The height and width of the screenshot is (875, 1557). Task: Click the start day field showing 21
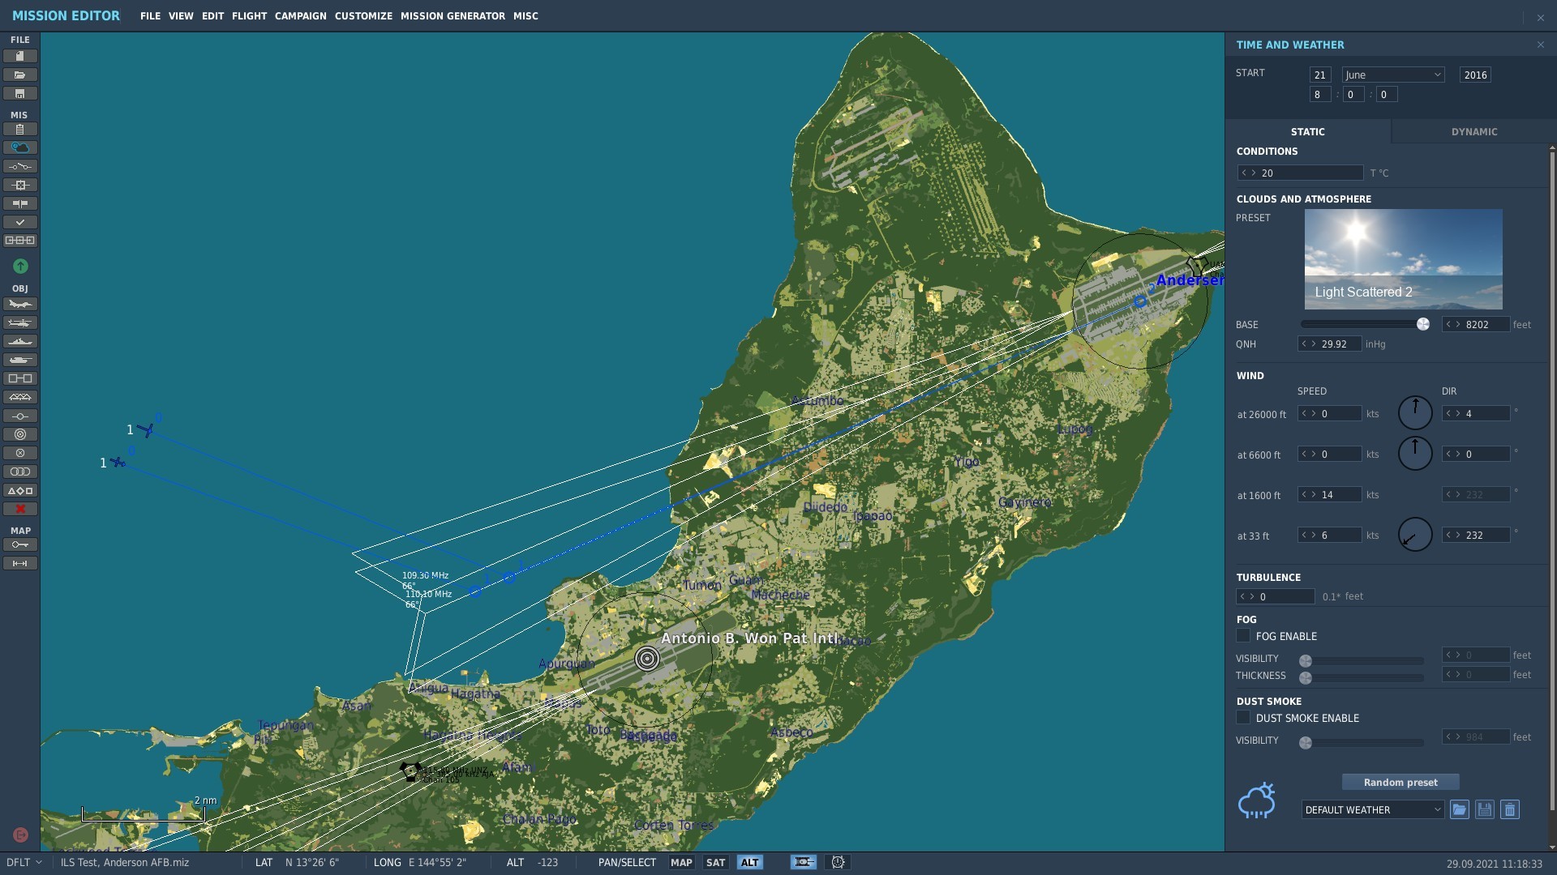coord(1319,75)
